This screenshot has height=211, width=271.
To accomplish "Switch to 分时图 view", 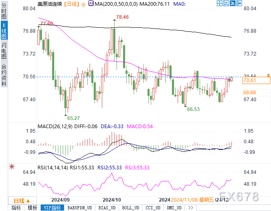I will (4, 11).
